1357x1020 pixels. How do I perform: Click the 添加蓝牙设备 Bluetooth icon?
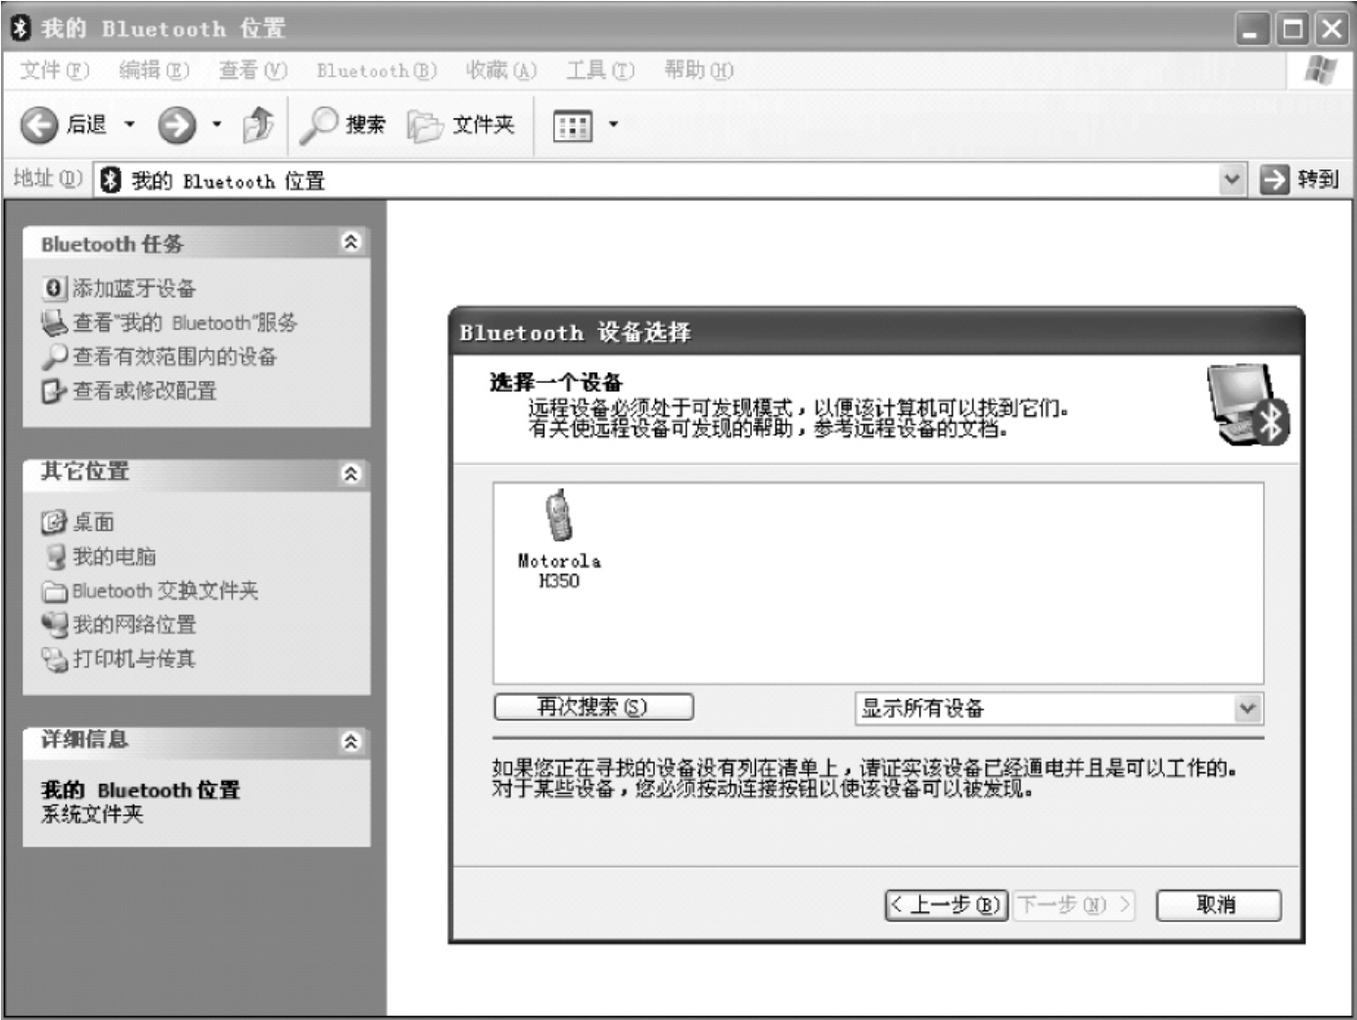pos(54,288)
